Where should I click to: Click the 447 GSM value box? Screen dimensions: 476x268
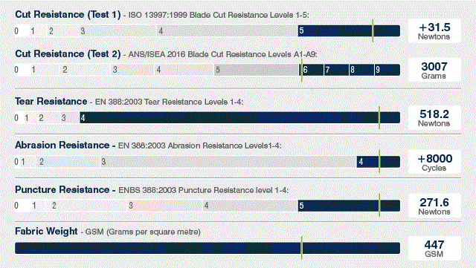point(434,249)
